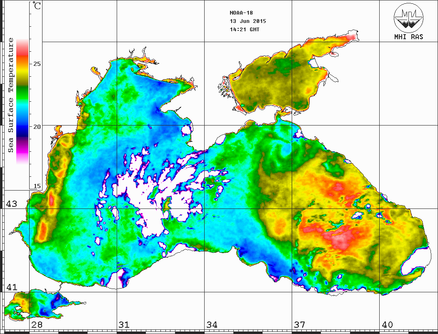
Task: Click longitude label '34'
Action: [212, 324]
